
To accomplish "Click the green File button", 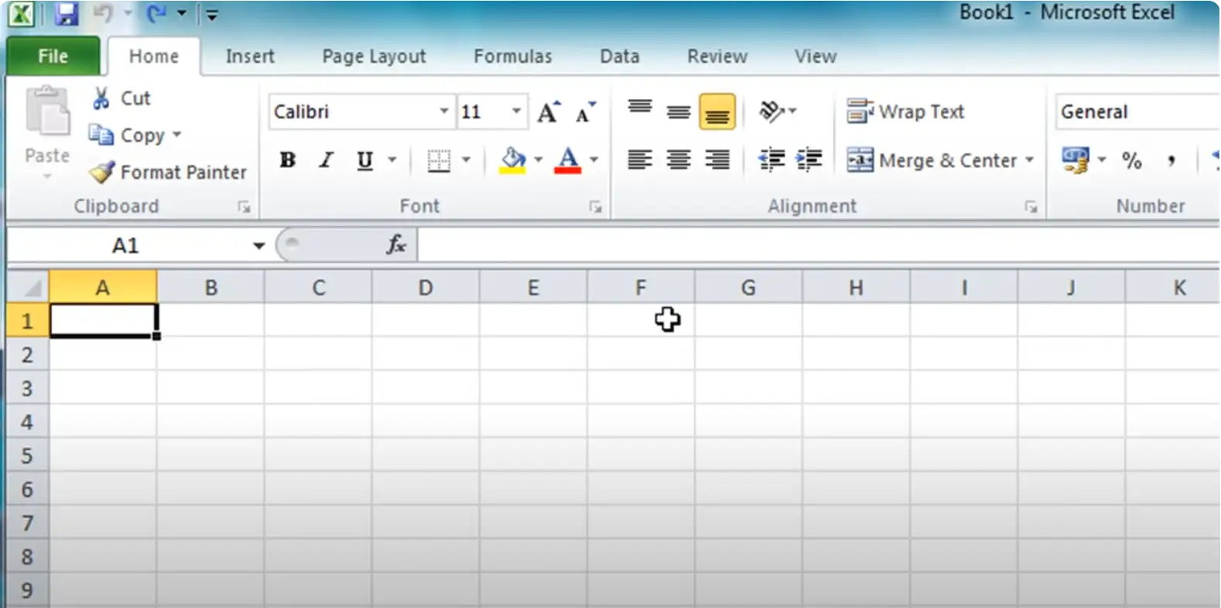I will pos(53,56).
